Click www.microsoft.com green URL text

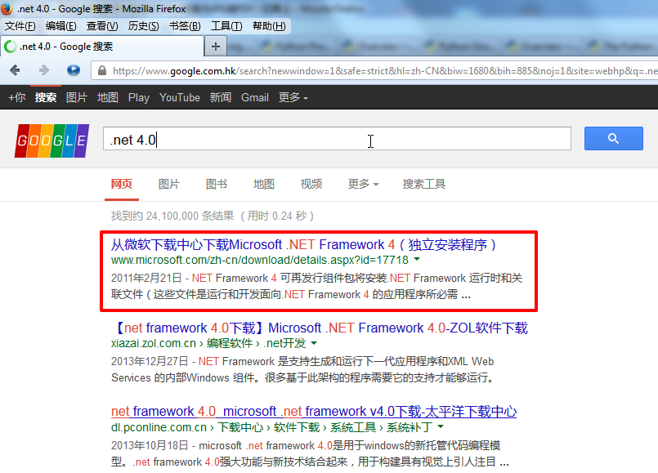tap(259, 260)
